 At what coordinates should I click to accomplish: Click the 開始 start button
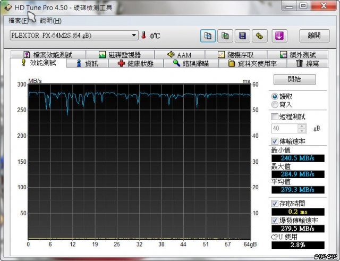click(294, 79)
